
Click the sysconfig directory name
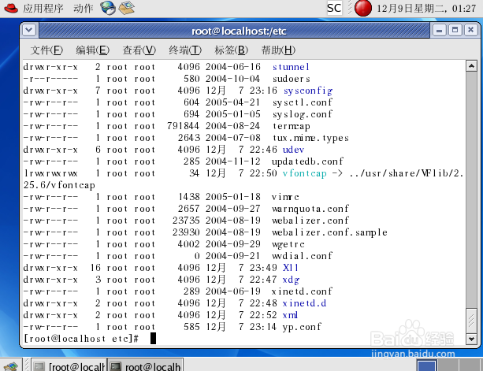tap(308, 91)
